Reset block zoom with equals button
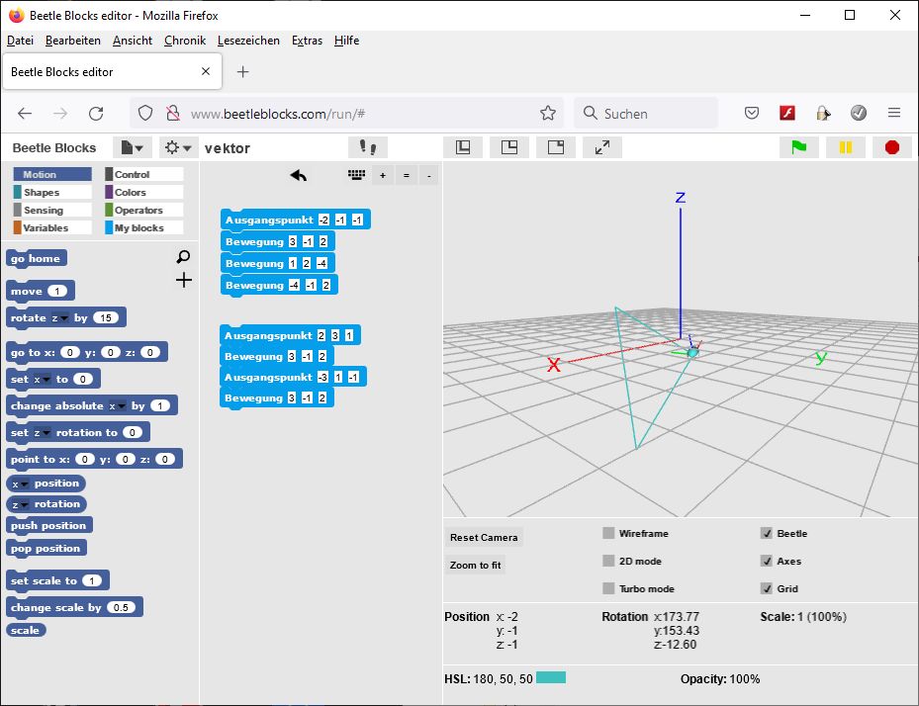Viewport: 919px width, 706px height. point(407,175)
